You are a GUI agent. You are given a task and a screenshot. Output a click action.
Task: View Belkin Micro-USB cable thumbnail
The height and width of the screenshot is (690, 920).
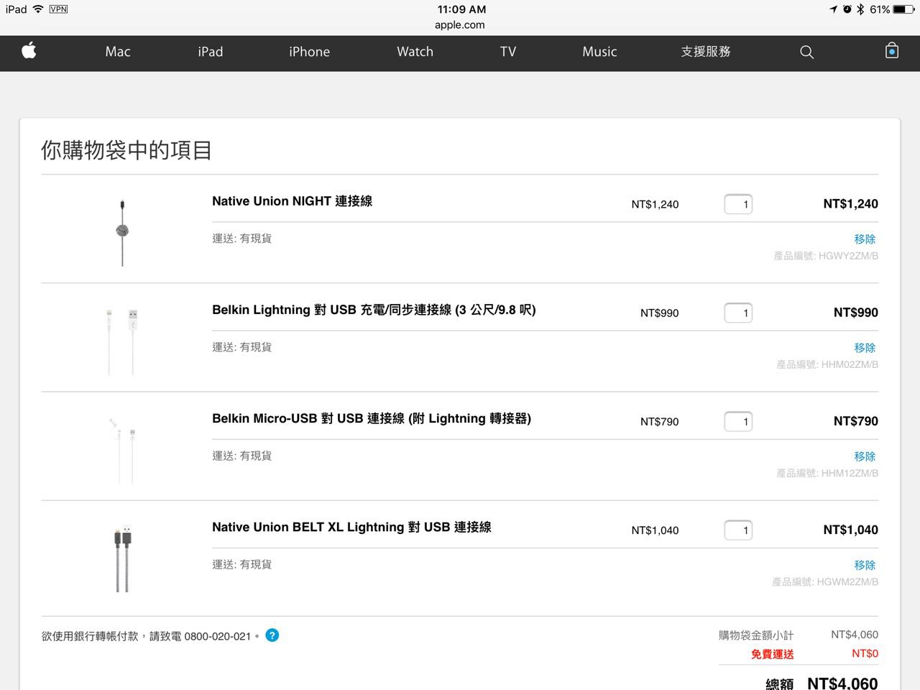point(121,451)
